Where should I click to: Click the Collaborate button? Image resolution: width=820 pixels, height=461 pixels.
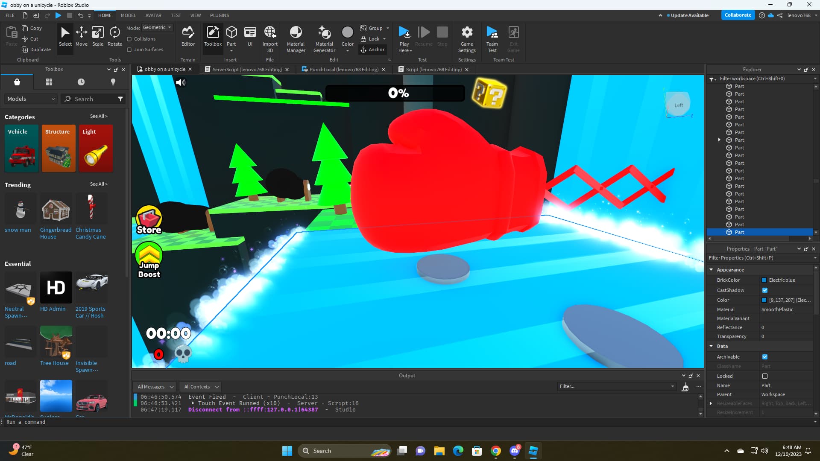(x=738, y=15)
